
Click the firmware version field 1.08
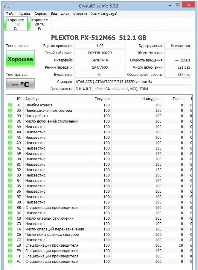click(100, 46)
